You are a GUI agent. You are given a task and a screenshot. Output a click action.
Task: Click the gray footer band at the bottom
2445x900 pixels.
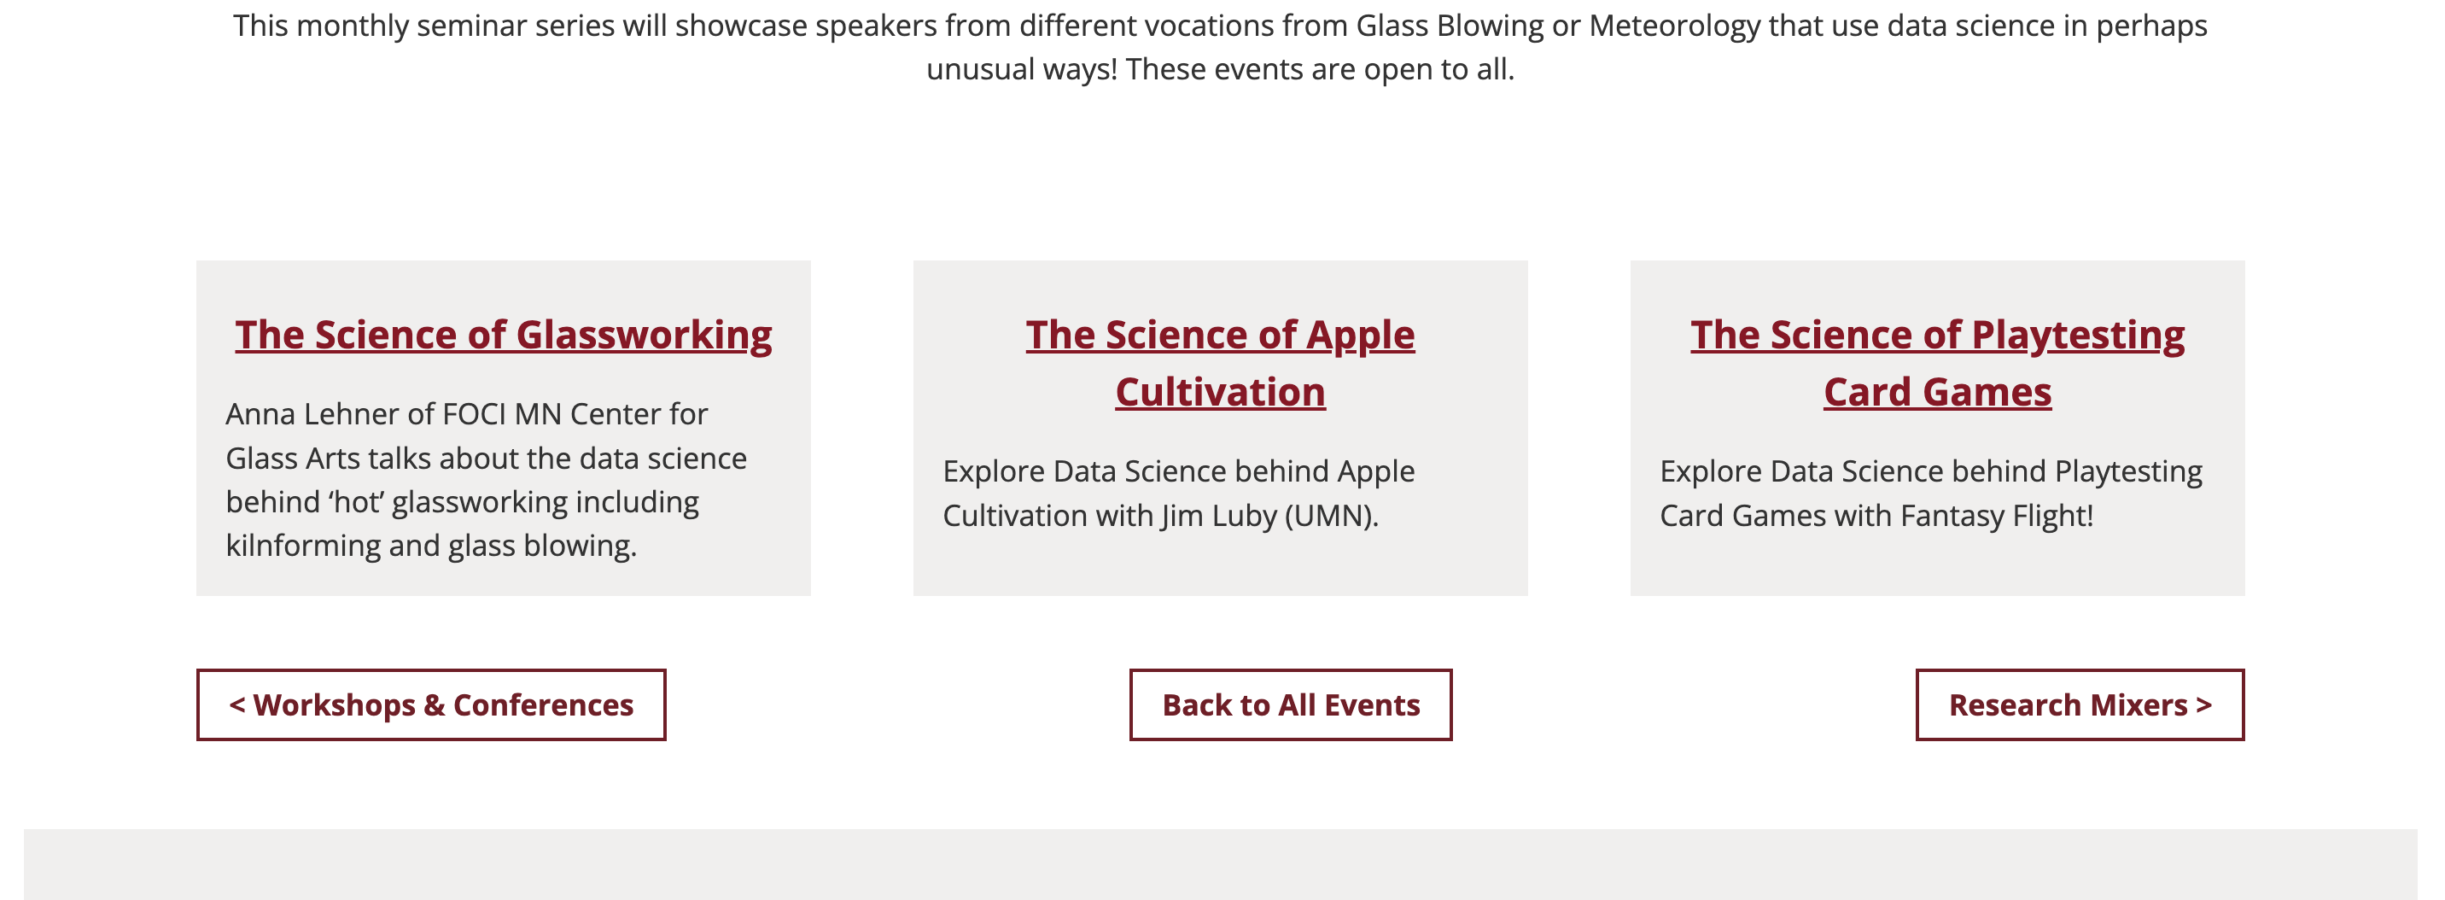1220,864
